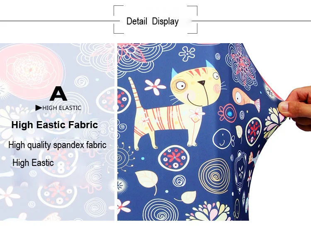
Task: Click the white five-petal flower outline at top
Action: tap(187, 54)
